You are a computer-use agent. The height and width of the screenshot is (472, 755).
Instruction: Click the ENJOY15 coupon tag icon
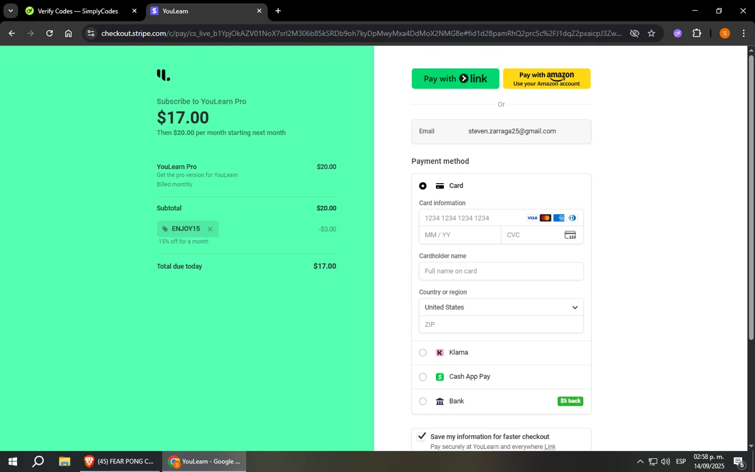coord(165,229)
